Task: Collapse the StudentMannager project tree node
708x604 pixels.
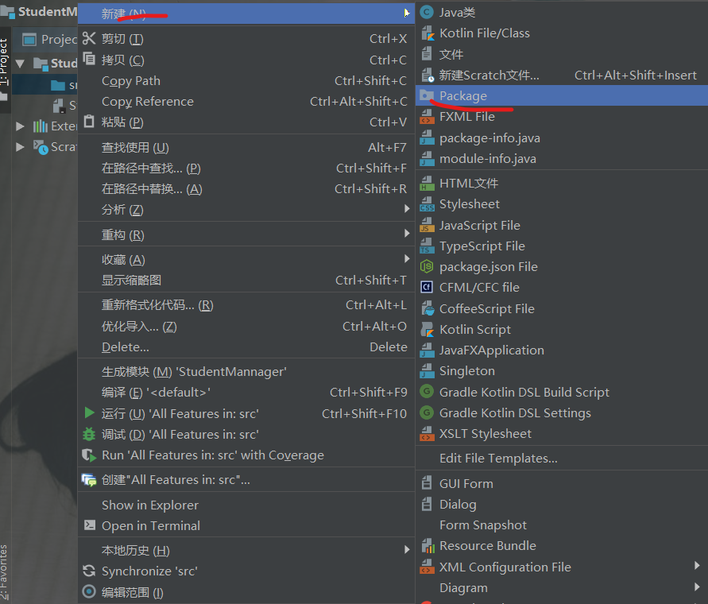Action: (20, 64)
